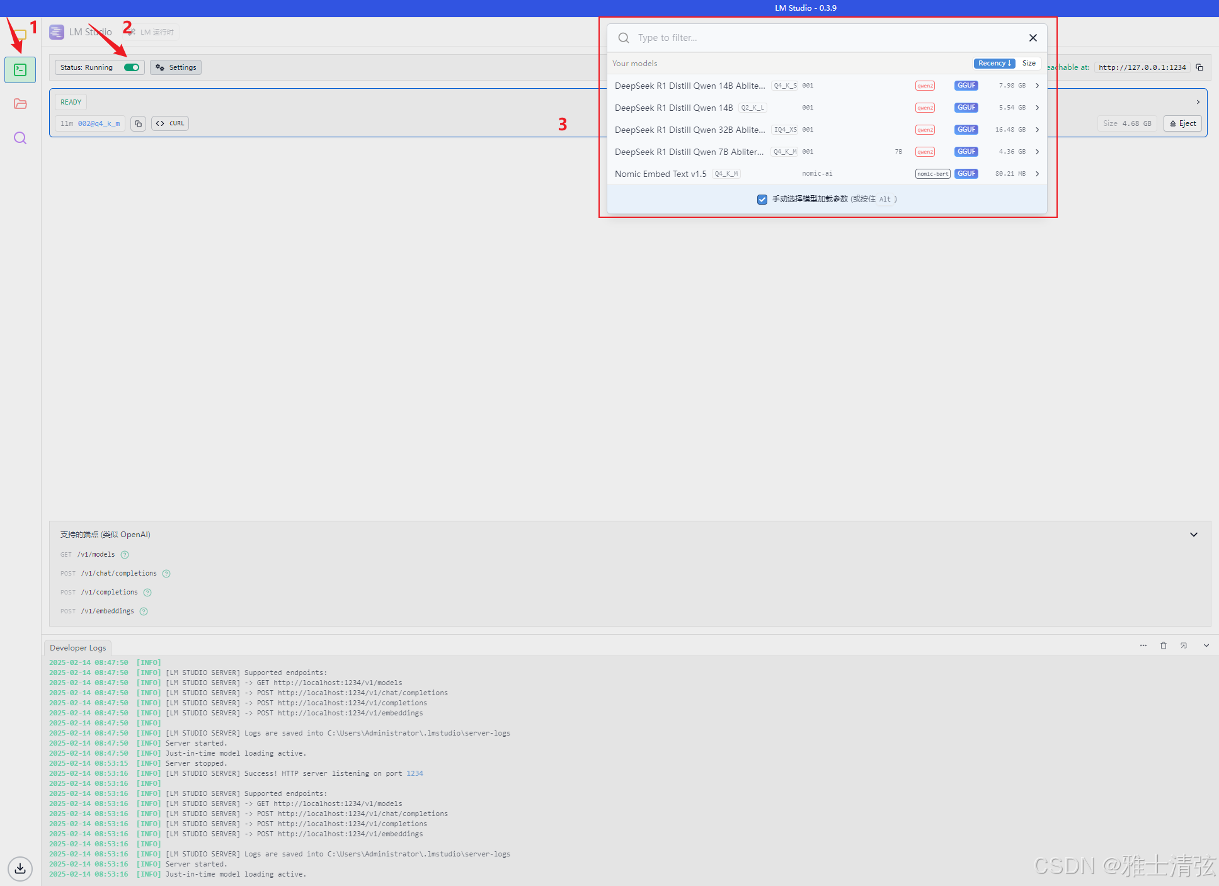
Task: Copy the server address http://127.0.0.1:1234
Action: (1199, 67)
